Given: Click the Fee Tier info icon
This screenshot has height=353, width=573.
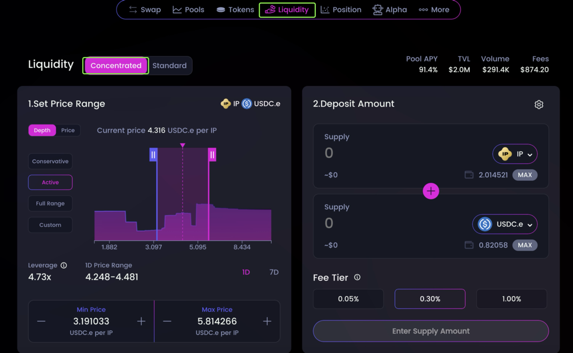Looking at the screenshot, I should coord(357,277).
